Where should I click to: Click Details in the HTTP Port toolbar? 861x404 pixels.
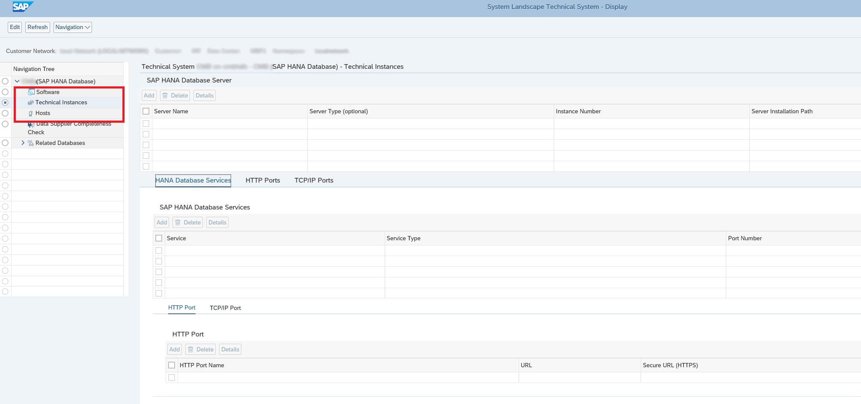click(x=230, y=349)
